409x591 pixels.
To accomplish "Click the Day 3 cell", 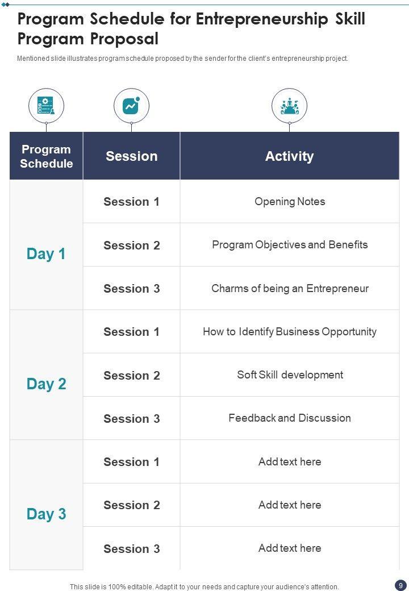I will point(46,514).
